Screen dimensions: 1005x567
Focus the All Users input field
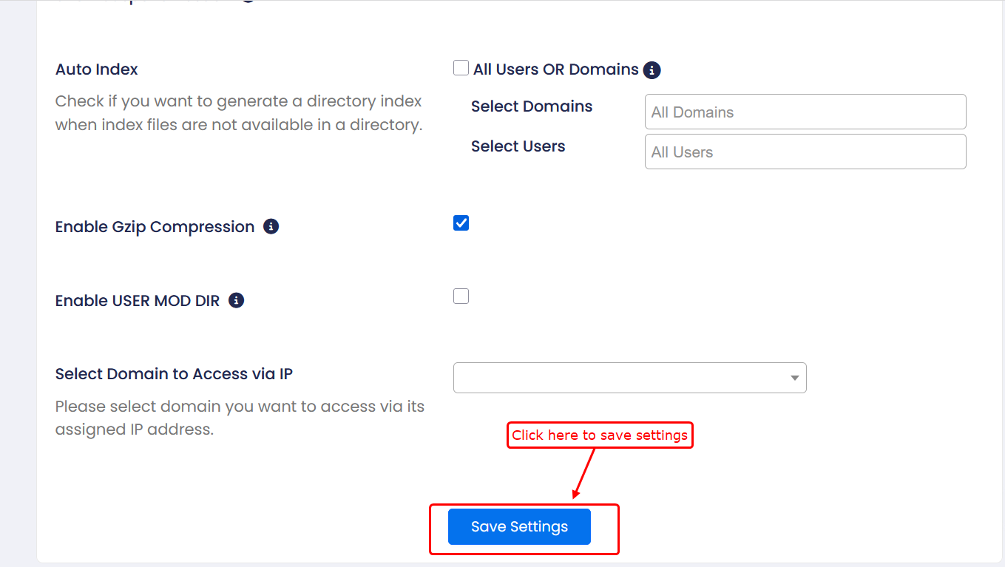tap(805, 152)
